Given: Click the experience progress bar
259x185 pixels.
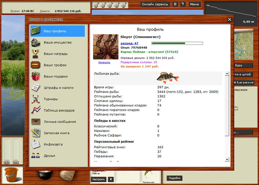Looking at the screenshot, I should click(x=177, y=43).
